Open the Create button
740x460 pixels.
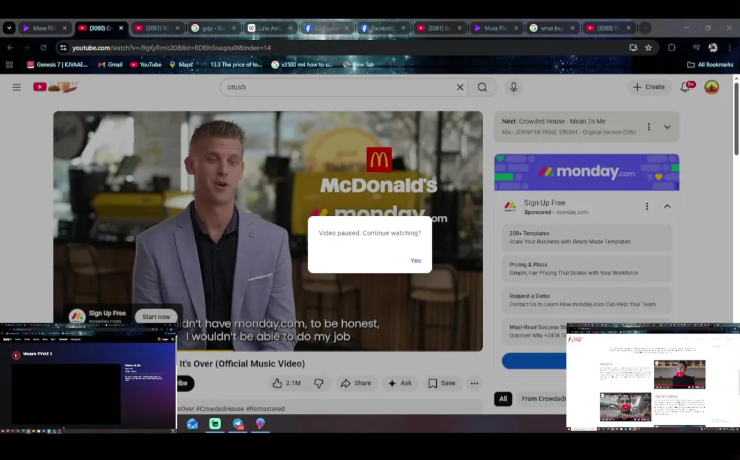coord(649,87)
